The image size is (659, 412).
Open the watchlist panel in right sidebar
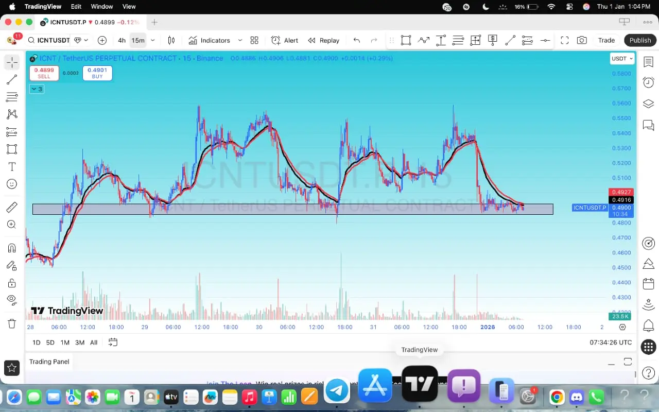648,62
